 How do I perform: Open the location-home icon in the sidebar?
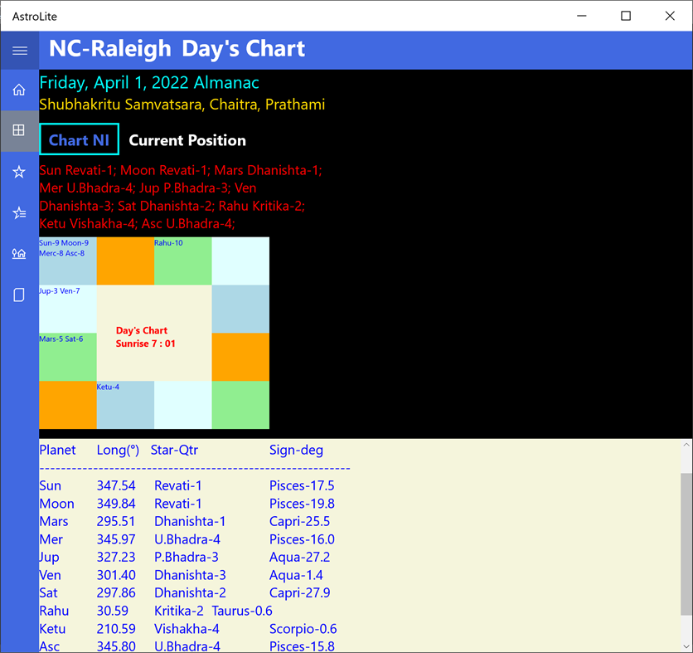click(x=19, y=254)
